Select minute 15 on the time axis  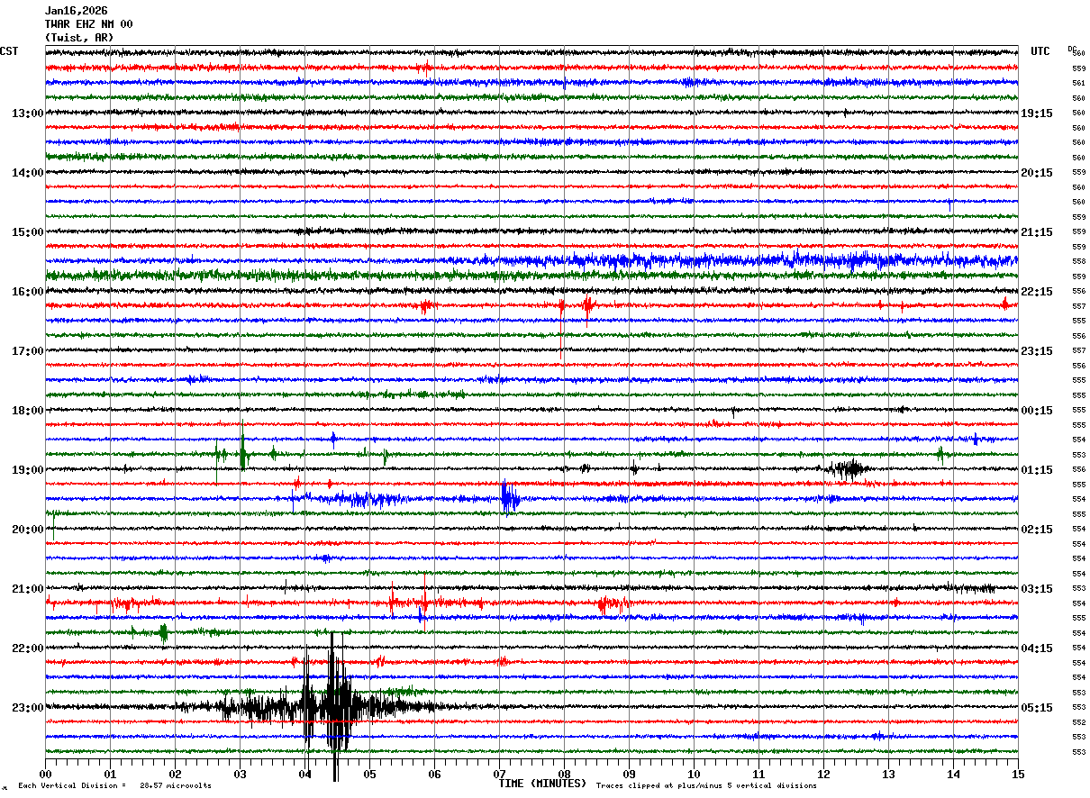click(x=1018, y=774)
